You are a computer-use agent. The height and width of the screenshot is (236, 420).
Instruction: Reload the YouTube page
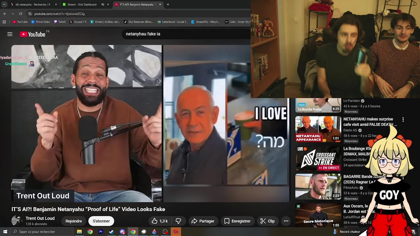20,14
